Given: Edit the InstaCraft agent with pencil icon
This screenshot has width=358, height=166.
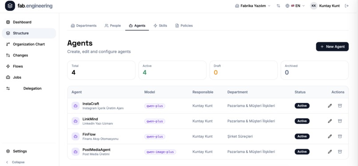Looking at the screenshot, I should [x=330, y=106].
